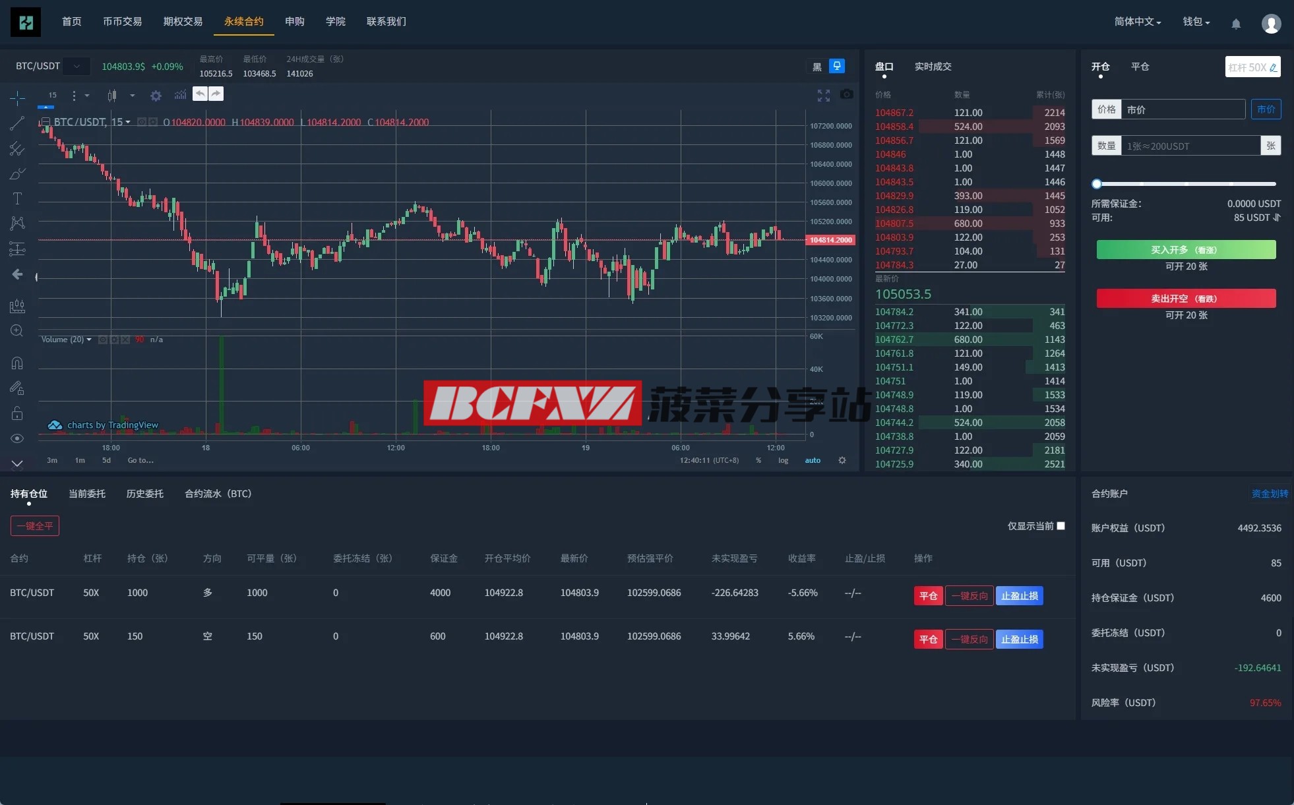Open the 钱包 wallet dropdown
The height and width of the screenshot is (805, 1294).
point(1196,22)
